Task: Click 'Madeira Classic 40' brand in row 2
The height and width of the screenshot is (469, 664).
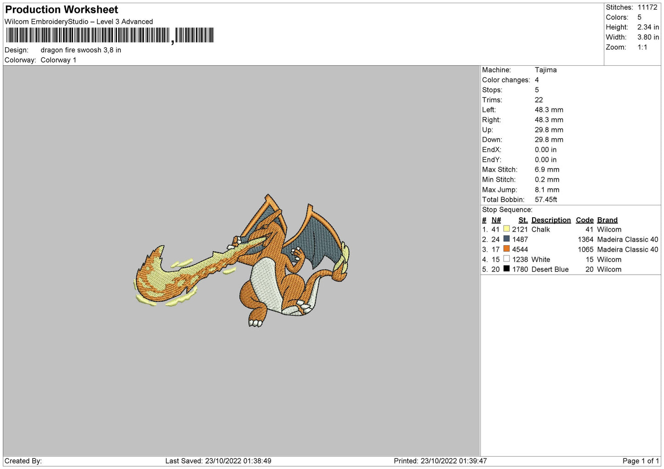Action: point(627,240)
